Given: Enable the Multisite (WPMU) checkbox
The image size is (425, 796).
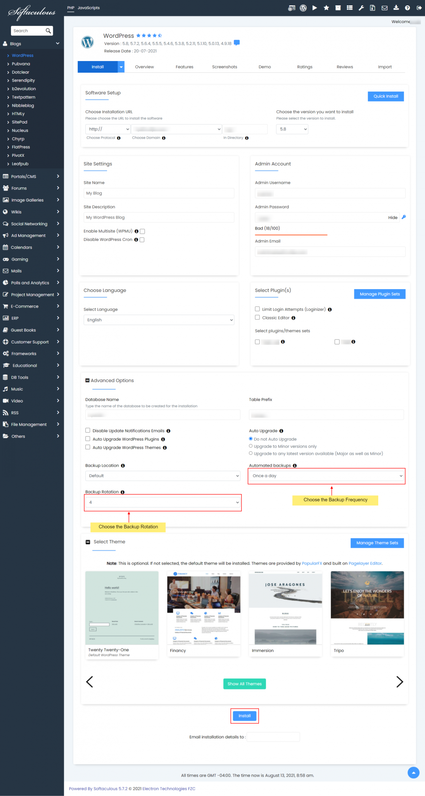Looking at the screenshot, I should pos(142,231).
